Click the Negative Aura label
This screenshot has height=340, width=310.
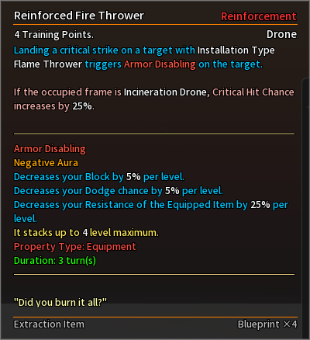pyautogui.click(x=46, y=163)
